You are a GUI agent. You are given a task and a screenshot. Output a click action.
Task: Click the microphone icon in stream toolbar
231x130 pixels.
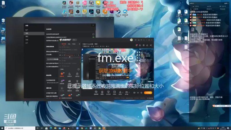point(120,92)
